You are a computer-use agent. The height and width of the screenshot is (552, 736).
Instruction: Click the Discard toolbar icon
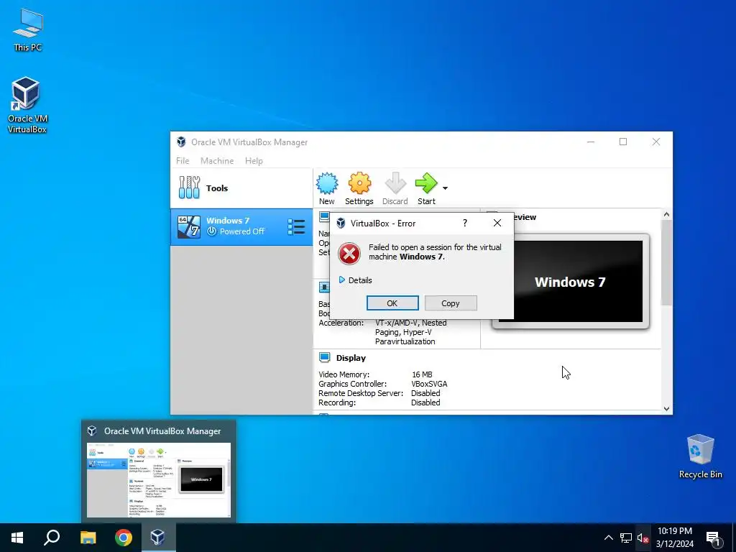(x=395, y=183)
